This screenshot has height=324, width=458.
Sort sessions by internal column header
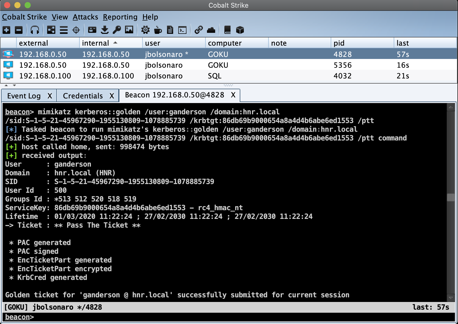(x=111, y=43)
